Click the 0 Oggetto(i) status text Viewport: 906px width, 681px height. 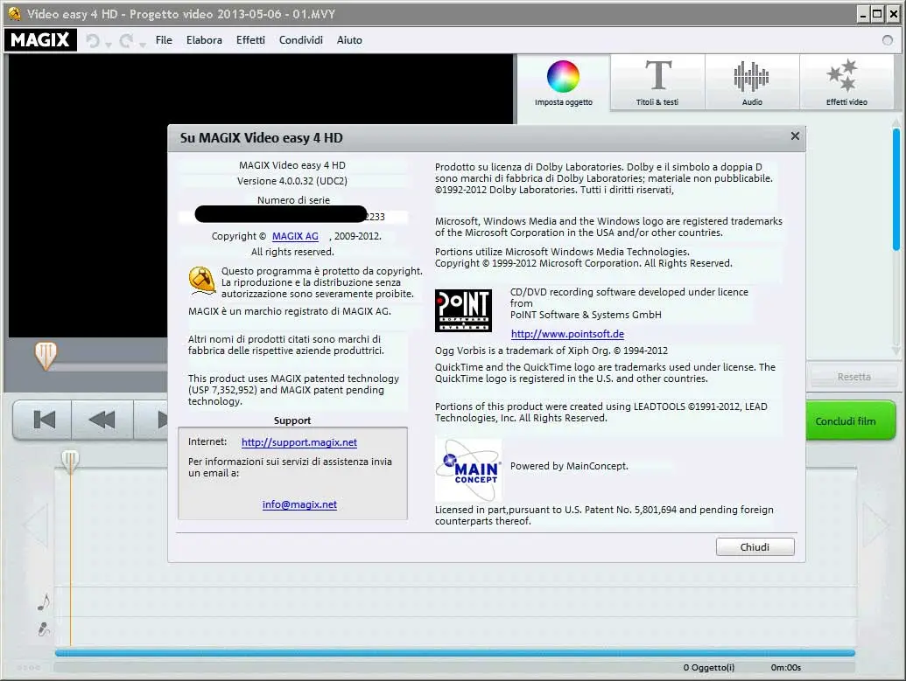click(709, 667)
